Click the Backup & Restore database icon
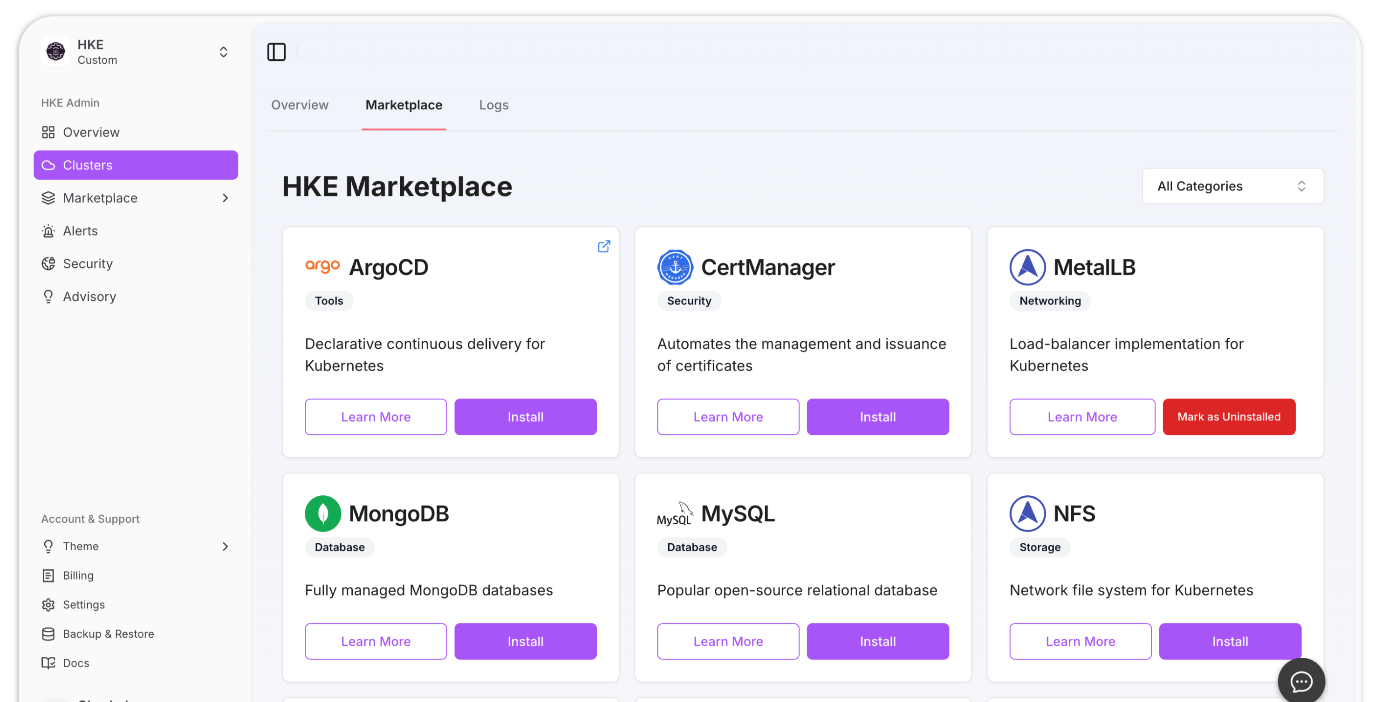This screenshot has height=702, width=1375. tap(48, 634)
